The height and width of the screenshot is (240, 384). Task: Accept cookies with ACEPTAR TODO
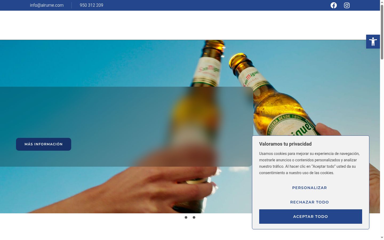click(311, 217)
